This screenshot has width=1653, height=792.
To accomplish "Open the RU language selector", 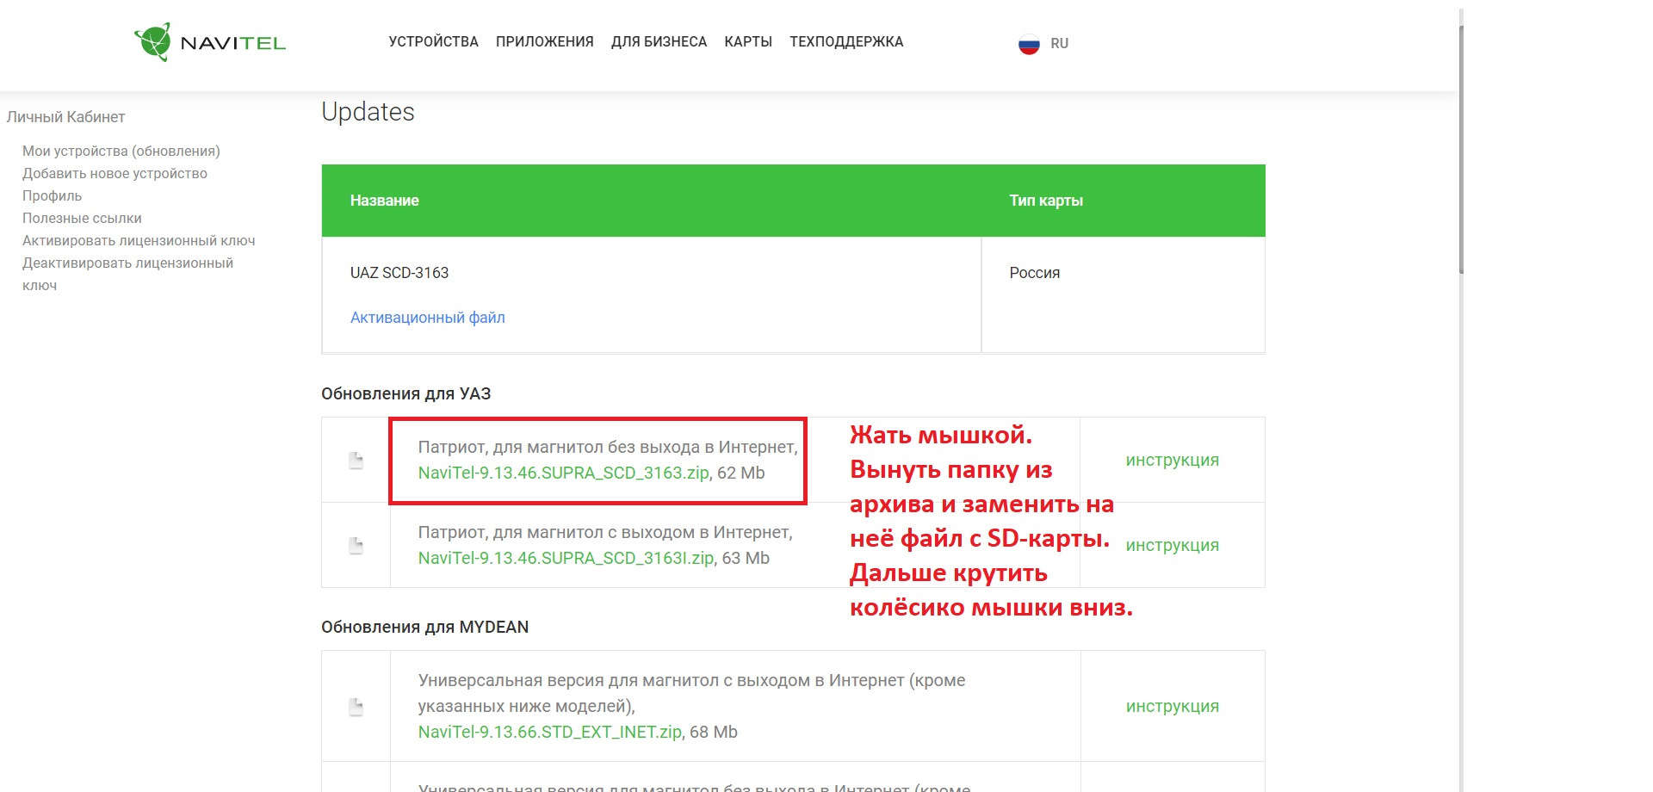I will [1060, 44].
